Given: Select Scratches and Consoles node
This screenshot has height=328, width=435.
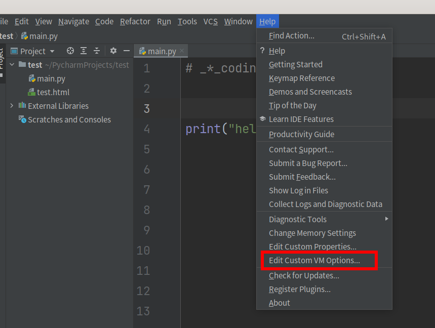Looking at the screenshot, I should (x=69, y=119).
